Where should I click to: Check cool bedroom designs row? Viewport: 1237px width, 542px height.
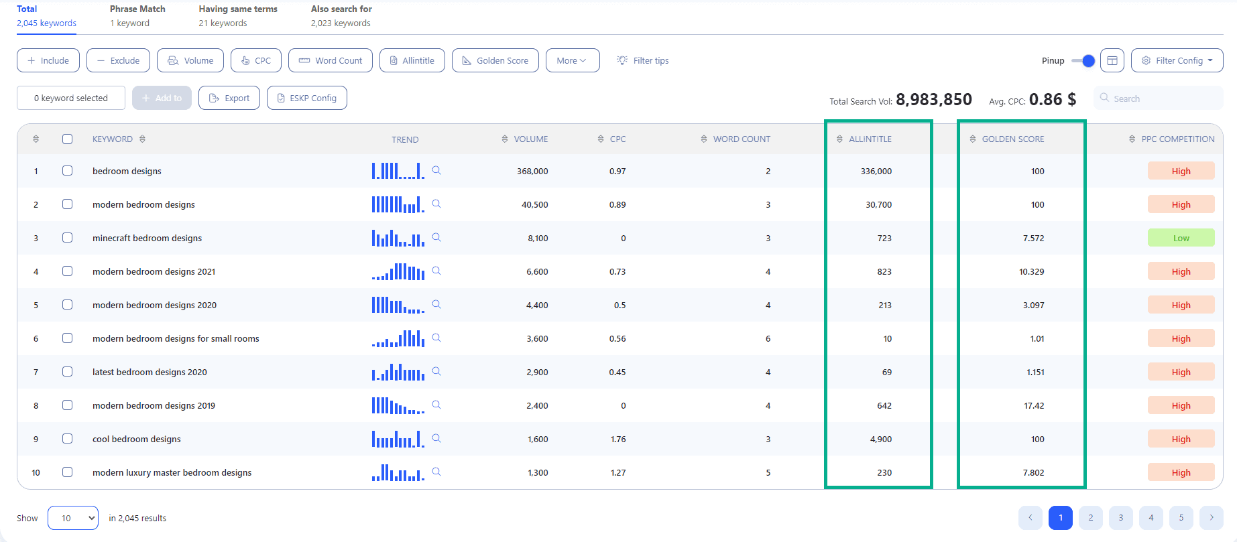[x=67, y=438]
